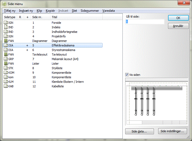Click the page icon of Styrestrømsskema row
The image size is (192, 141).
pos(6,50)
